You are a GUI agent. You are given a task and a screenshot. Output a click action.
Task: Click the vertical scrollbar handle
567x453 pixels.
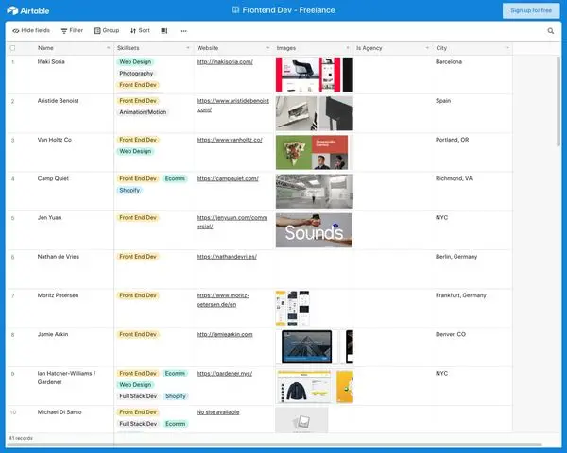click(x=558, y=101)
